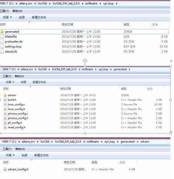Click SoCkit_SW_lab_13.0 in the top address bar
The width and height of the screenshot is (174, 179).
(x=66, y=3)
